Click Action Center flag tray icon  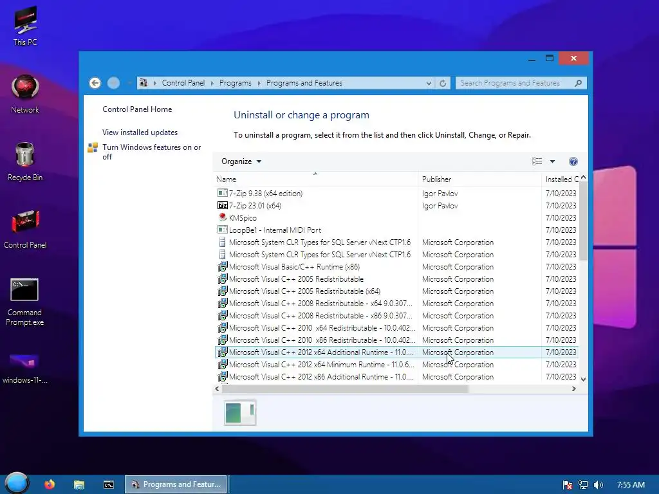pyautogui.click(x=568, y=485)
